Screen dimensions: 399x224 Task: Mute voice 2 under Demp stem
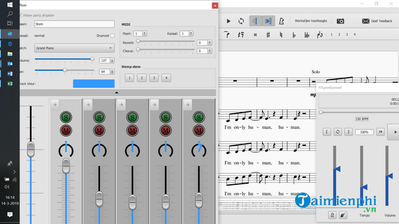pyautogui.click(x=142, y=78)
